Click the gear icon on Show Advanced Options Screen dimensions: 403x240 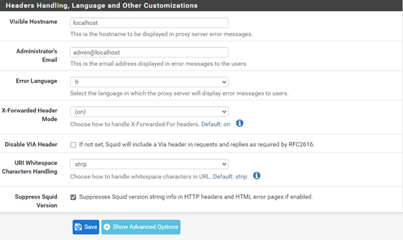coord(107,227)
